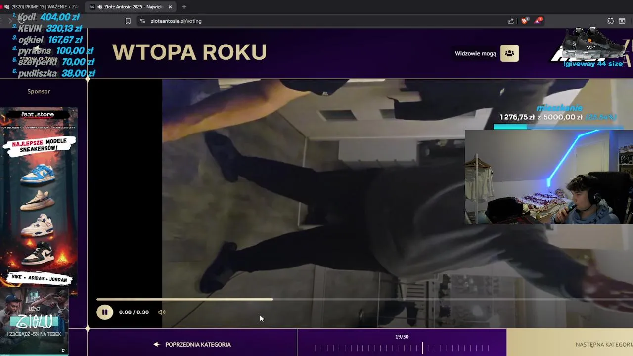Viewport: 633px width, 356px height.
Task: Click the left arrow icon before Poprzednia Kategoria
Action: [x=157, y=344]
